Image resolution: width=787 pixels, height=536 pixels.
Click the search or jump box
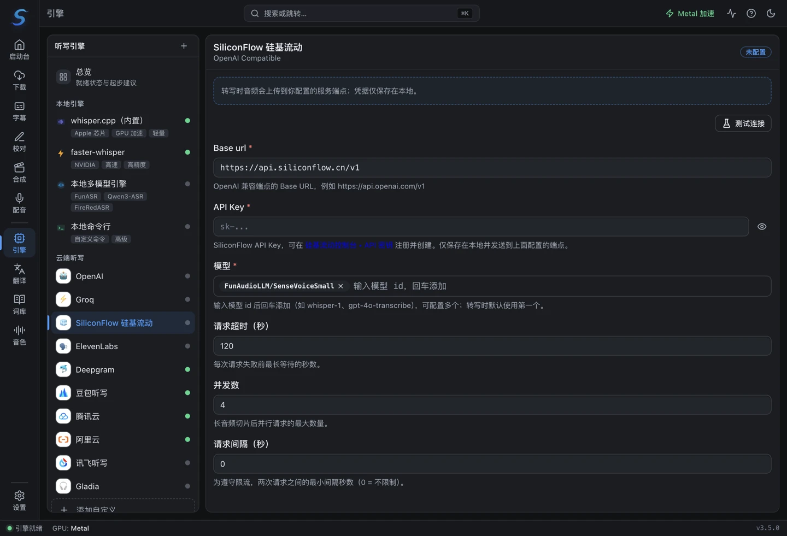tap(361, 13)
